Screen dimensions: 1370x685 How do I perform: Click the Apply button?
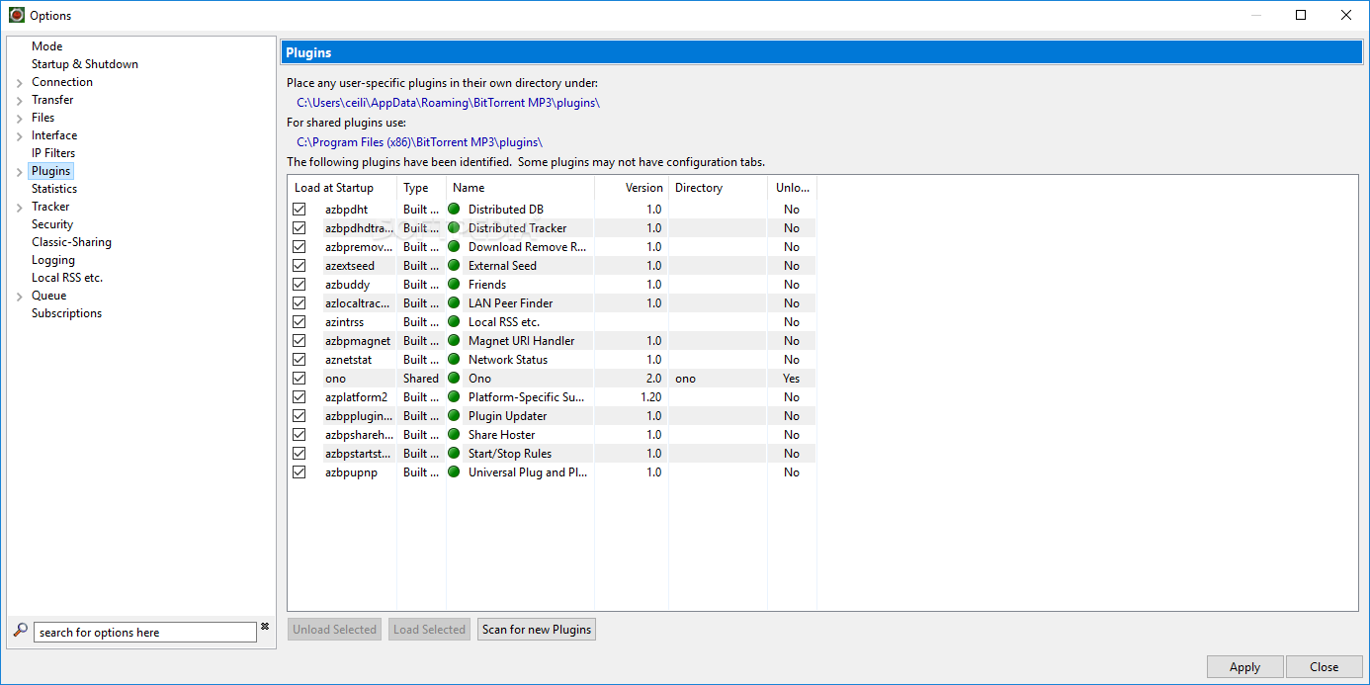1244,667
